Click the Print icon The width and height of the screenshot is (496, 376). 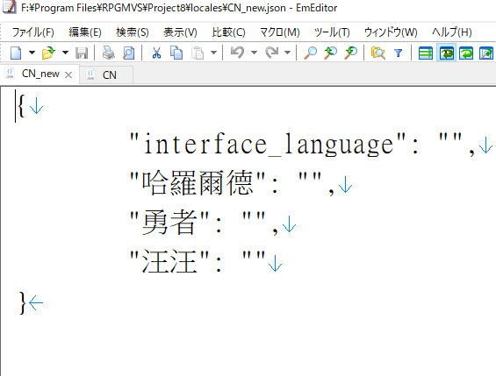coord(109,53)
